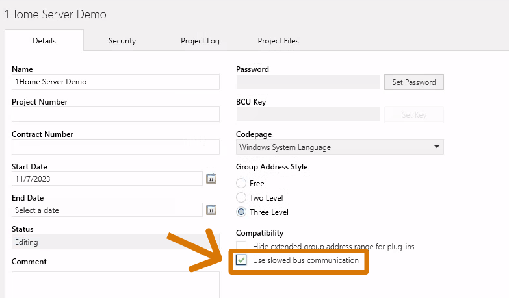This screenshot has height=298, width=509.
Task: Click into the Name text field
Action: (x=115, y=82)
